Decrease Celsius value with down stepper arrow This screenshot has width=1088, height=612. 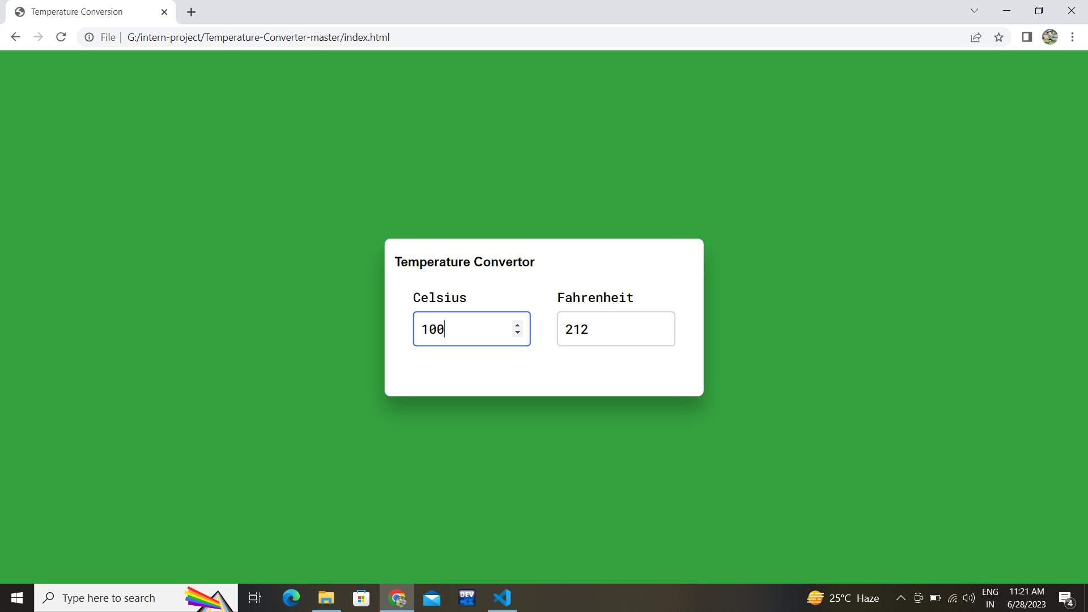517,333
